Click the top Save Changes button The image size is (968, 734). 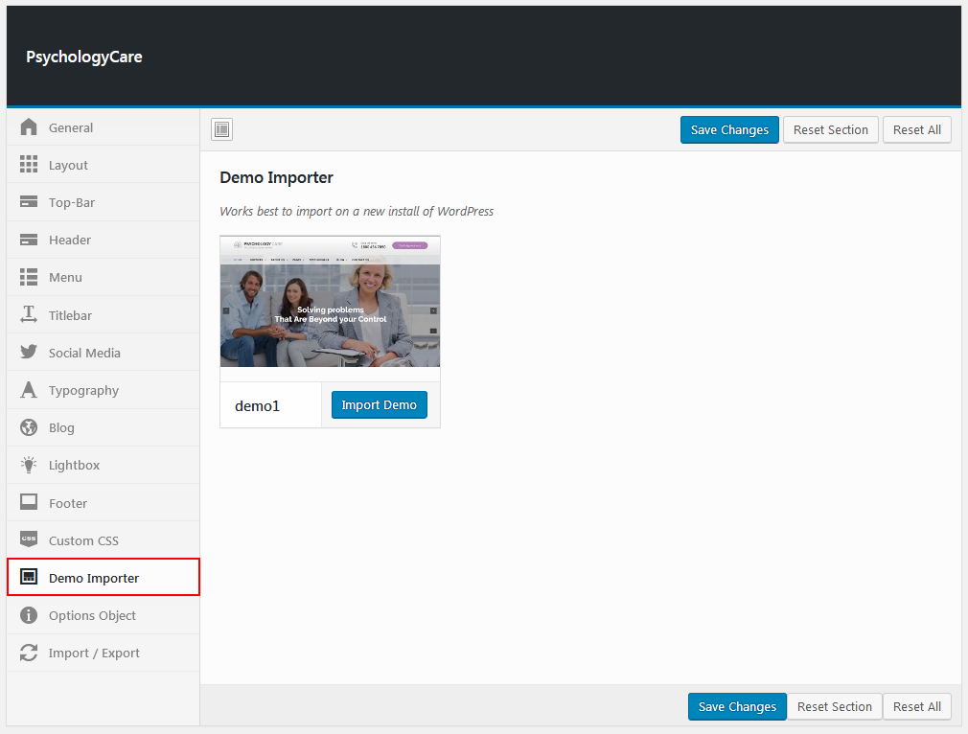coord(729,130)
